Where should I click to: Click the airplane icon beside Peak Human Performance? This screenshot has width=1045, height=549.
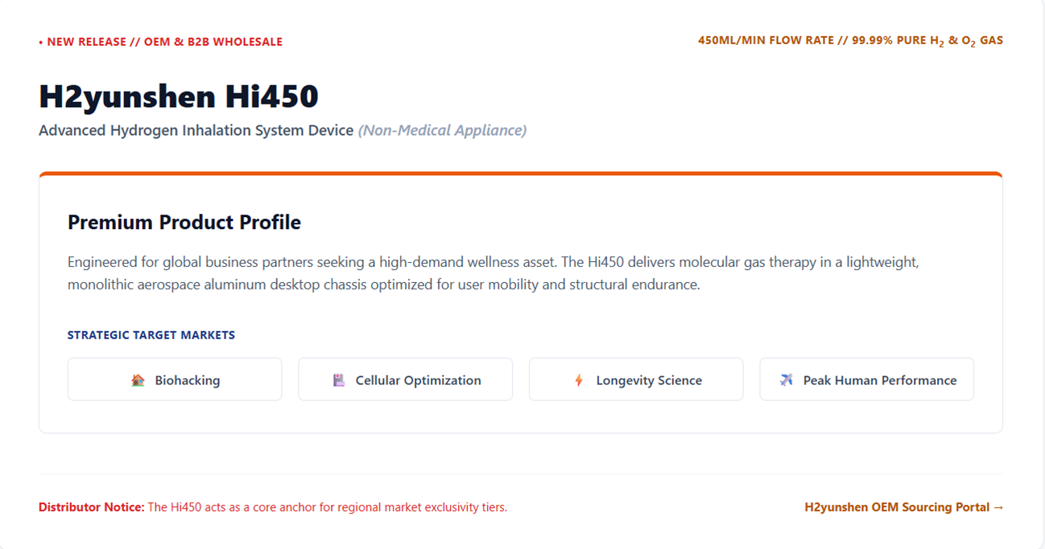point(787,380)
